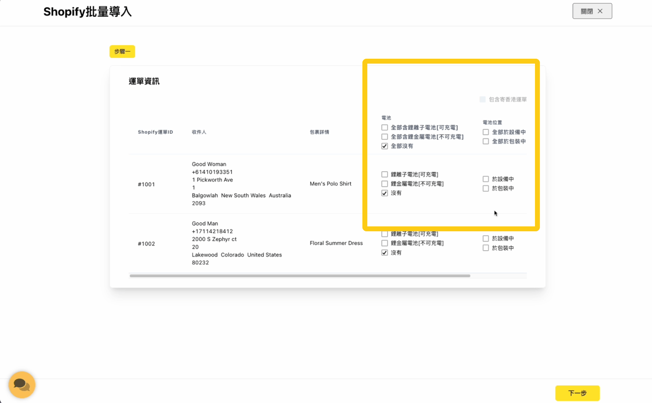652x403 pixels.
Task: Enable the 全部於包裝中 checkbox
Action: point(486,142)
